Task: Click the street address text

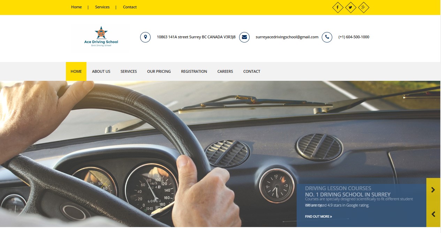Action: [x=196, y=37]
